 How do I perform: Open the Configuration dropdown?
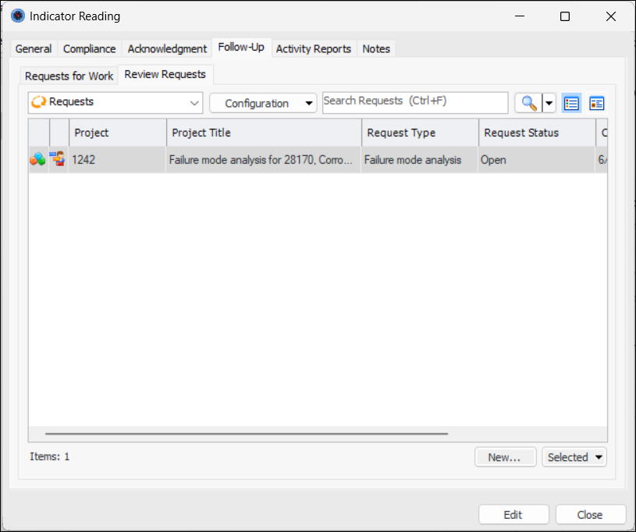263,104
